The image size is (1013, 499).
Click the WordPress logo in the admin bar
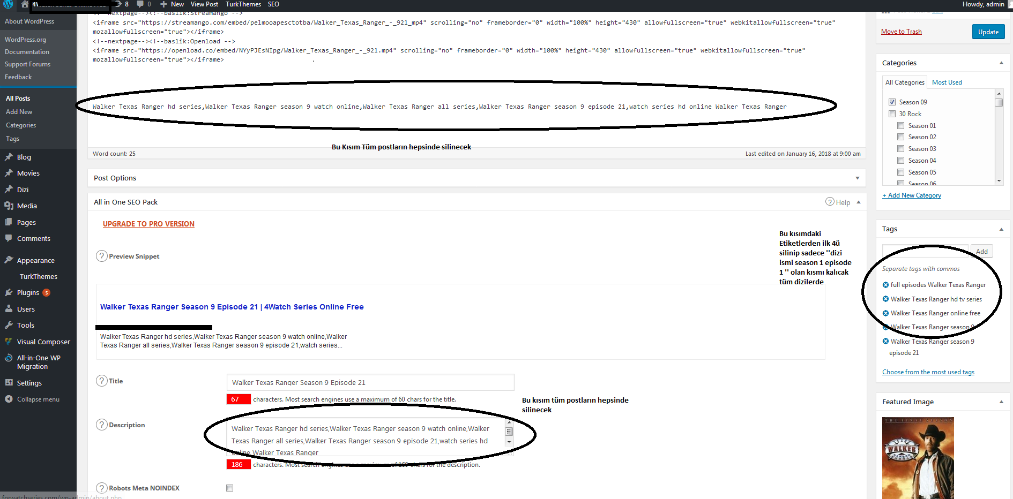click(8, 4)
